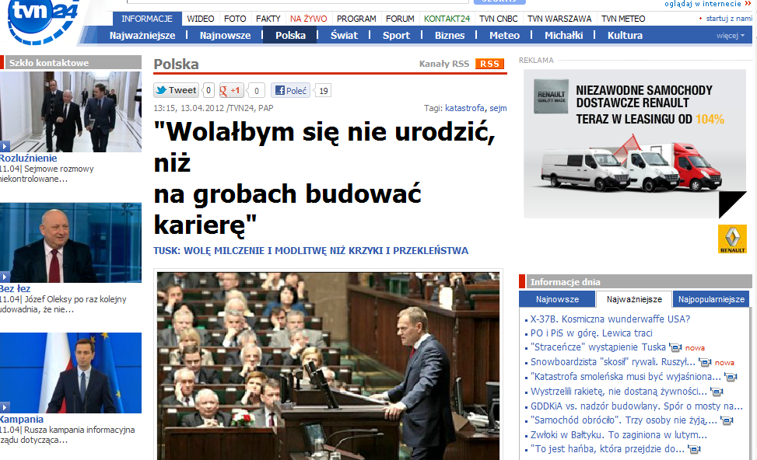Click the Renault logo in the ad
The image size is (757, 460).
732,239
